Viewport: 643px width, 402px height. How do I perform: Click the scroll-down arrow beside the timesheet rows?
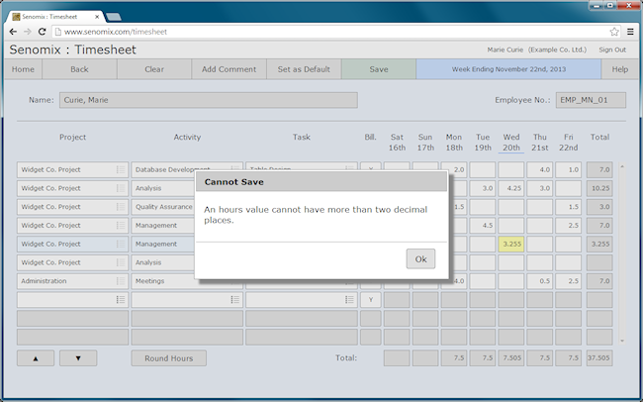click(x=622, y=341)
